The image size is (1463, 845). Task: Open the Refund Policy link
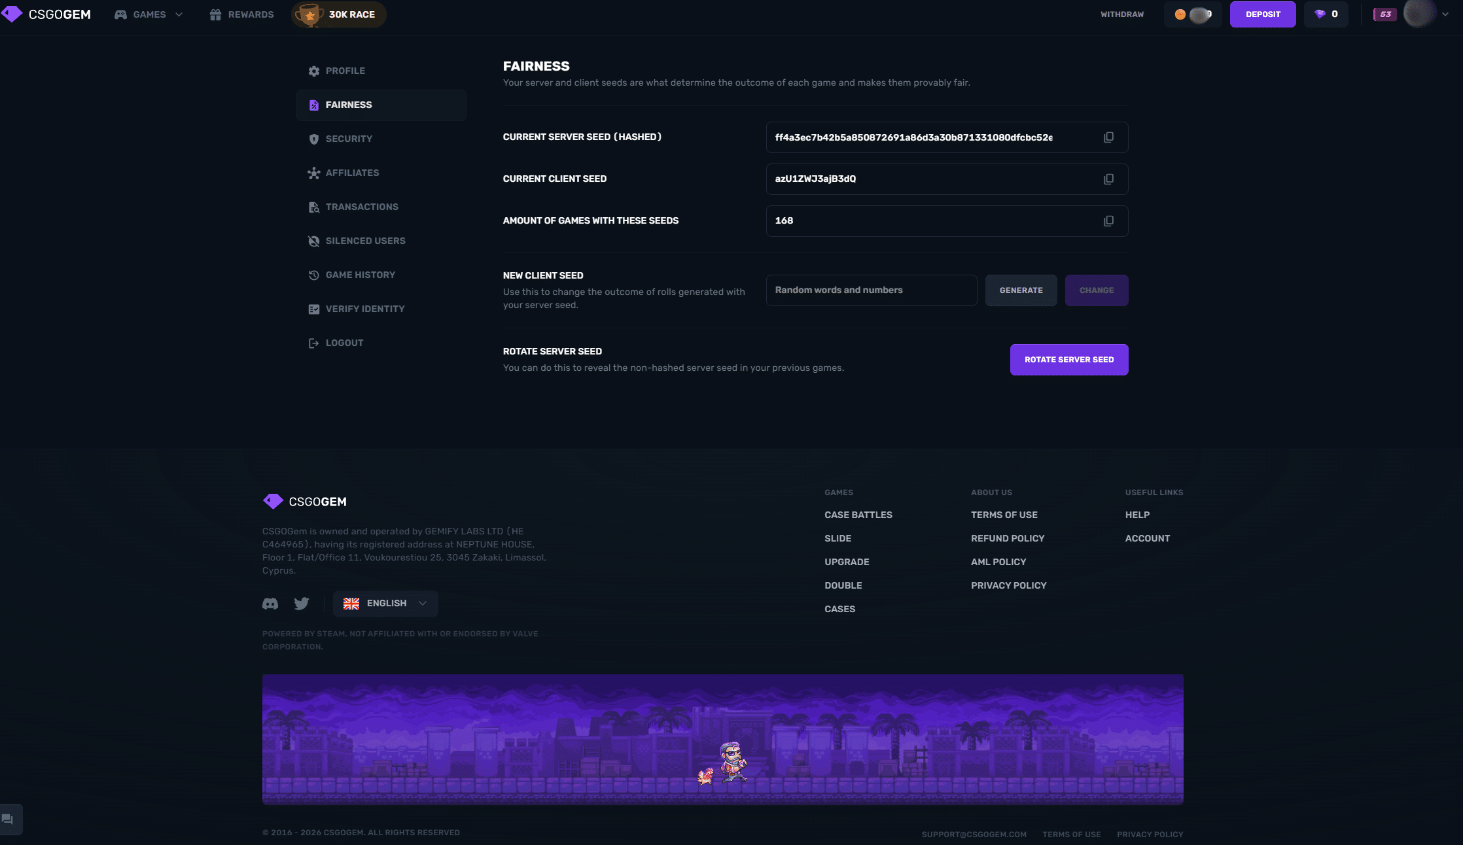[1008, 538]
